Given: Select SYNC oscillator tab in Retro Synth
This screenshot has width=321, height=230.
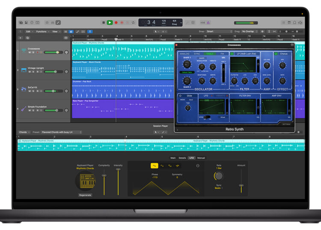Looking at the screenshot, I should pyautogui.click(x=197, y=54).
